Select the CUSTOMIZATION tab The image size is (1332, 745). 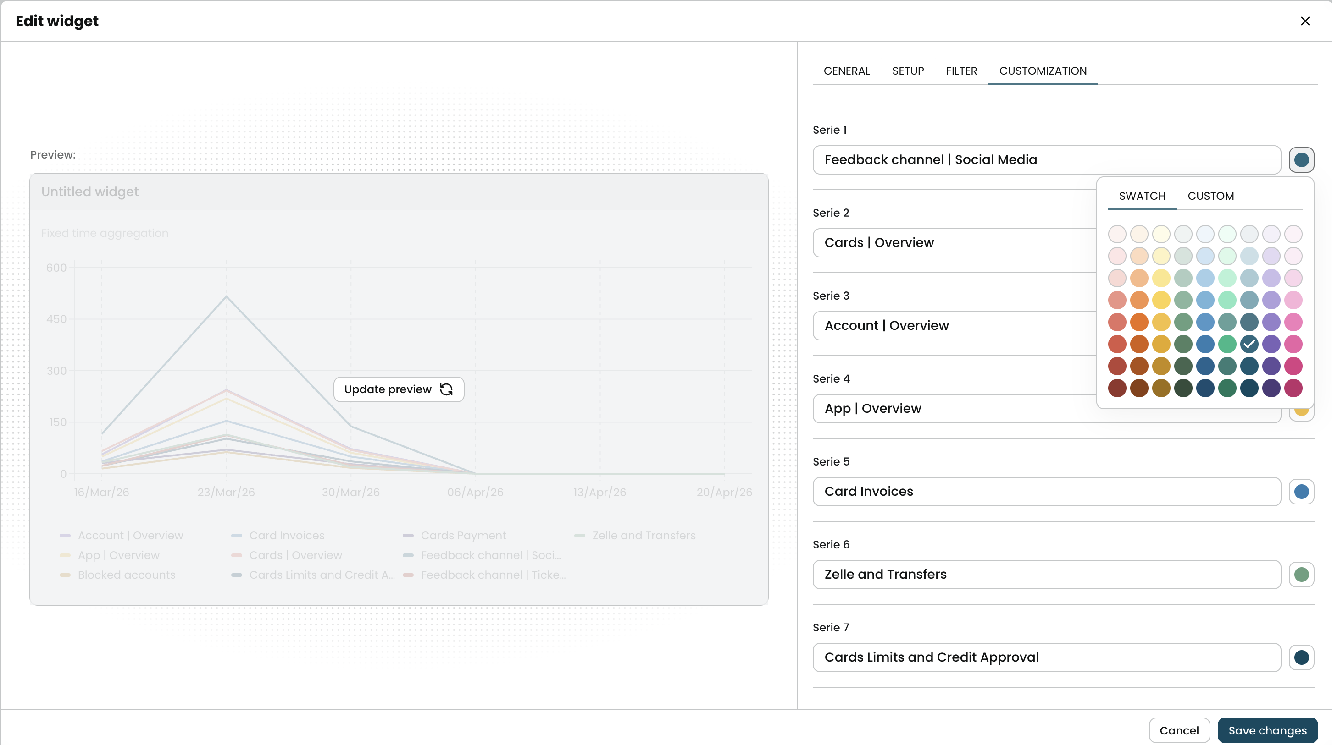pyautogui.click(x=1043, y=71)
